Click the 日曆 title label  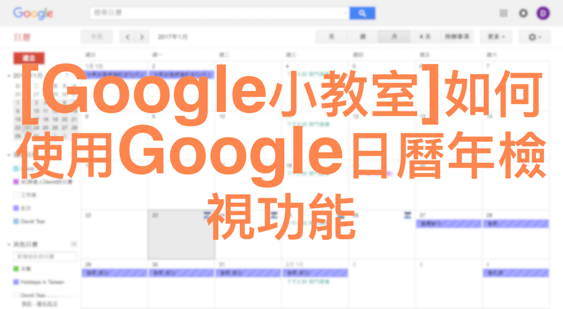[23, 37]
